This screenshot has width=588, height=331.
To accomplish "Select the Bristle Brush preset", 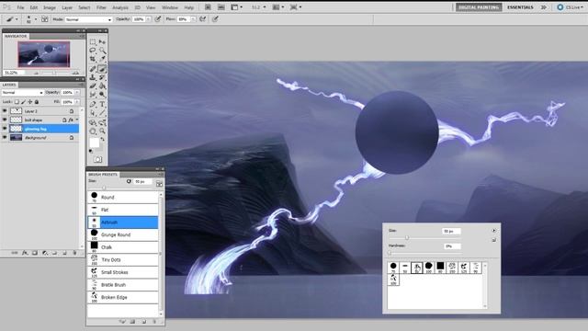I will point(123,285).
